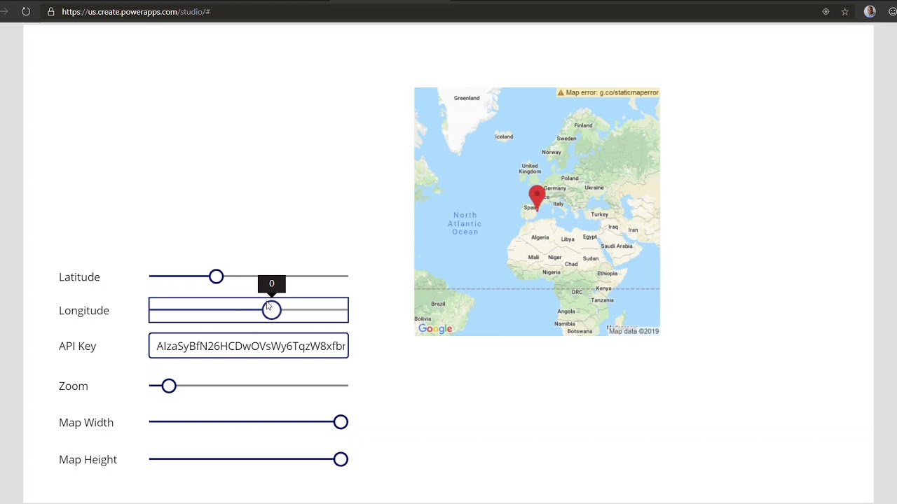Click the browser reload icon
Image resolution: width=897 pixels, height=504 pixels.
click(26, 11)
